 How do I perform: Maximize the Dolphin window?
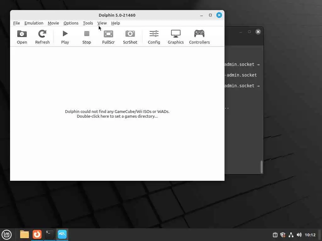[210, 15]
